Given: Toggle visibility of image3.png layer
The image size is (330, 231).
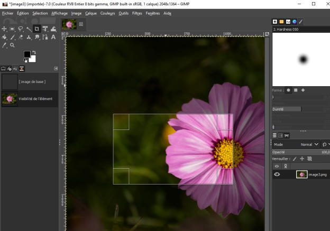Looking at the screenshot, I should 277,174.
